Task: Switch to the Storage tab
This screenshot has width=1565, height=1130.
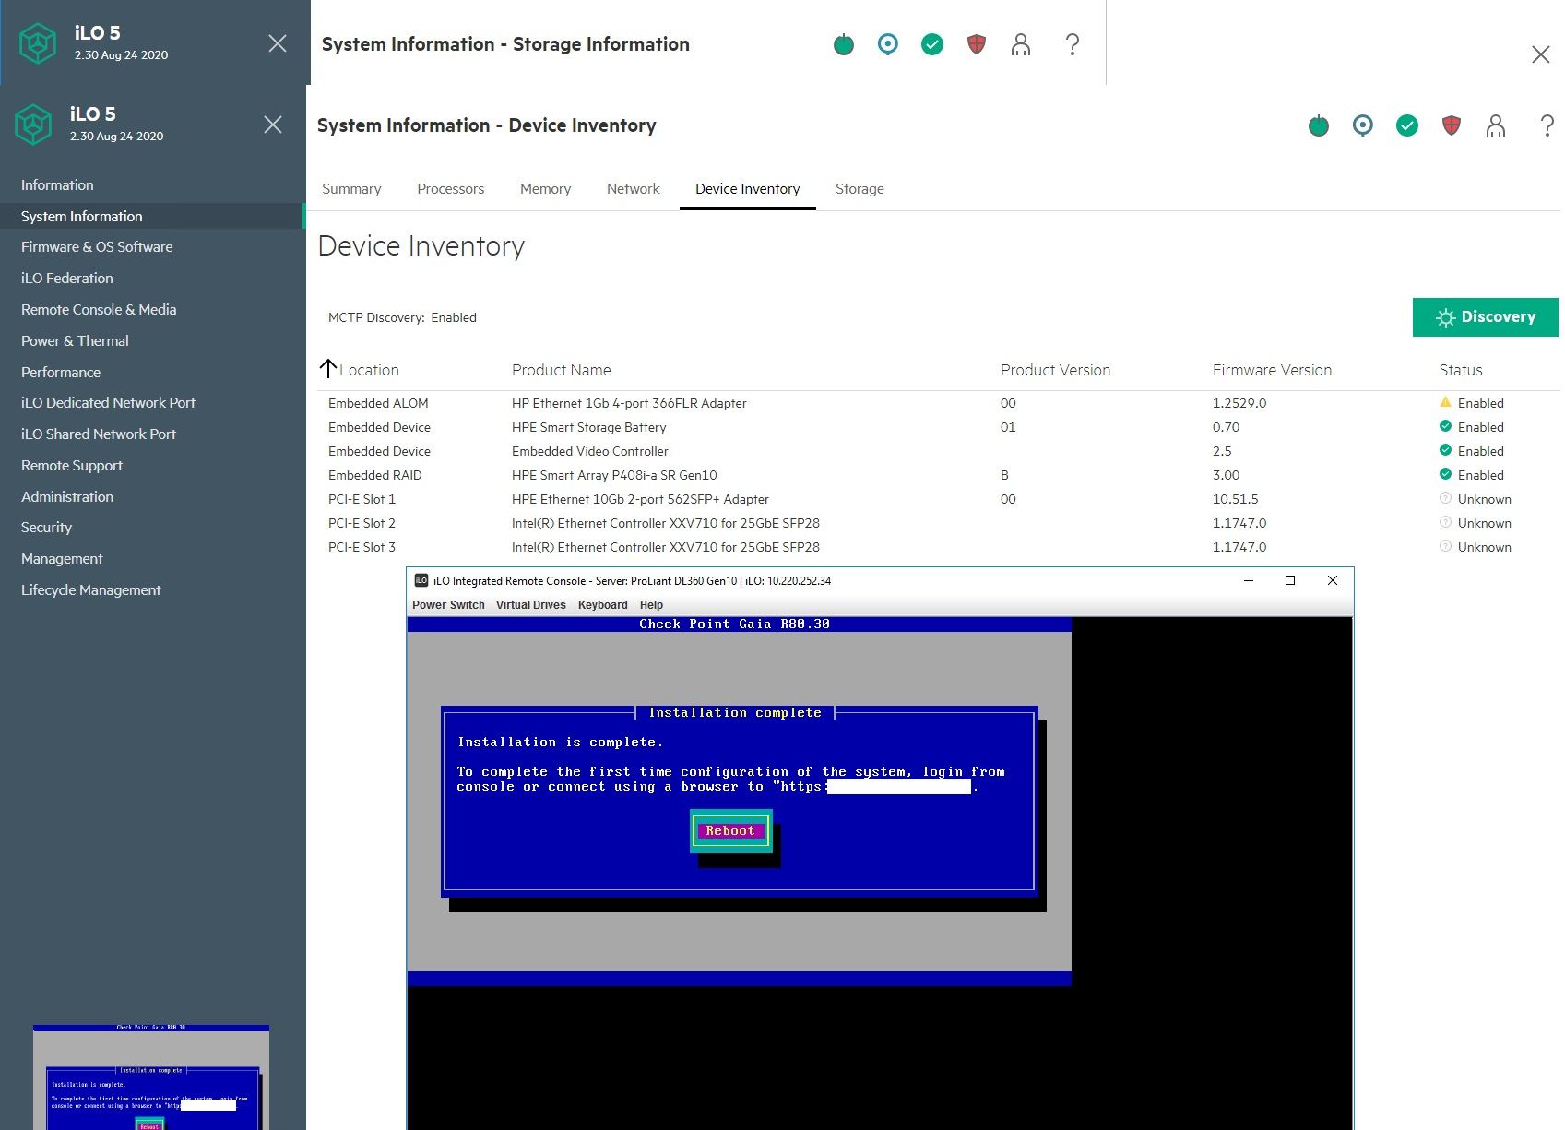Action: [x=860, y=189]
